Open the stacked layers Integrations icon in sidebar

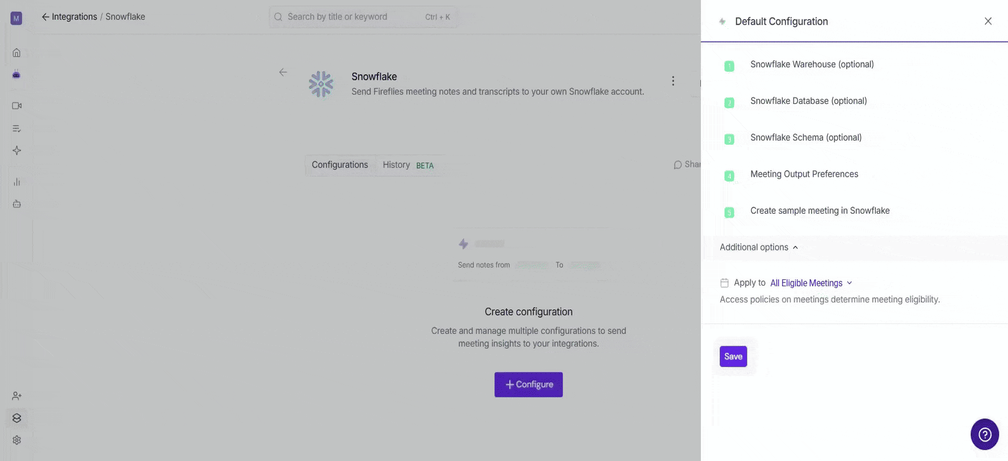pyautogui.click(x=17, y=418)
